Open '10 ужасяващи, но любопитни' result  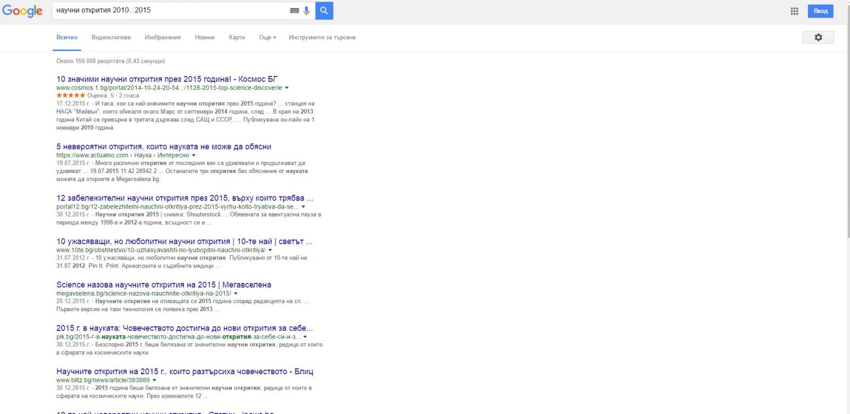(184, 241)
